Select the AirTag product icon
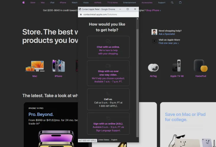The width and height of the screenshot is (216, 147). (x=153, y=68)
